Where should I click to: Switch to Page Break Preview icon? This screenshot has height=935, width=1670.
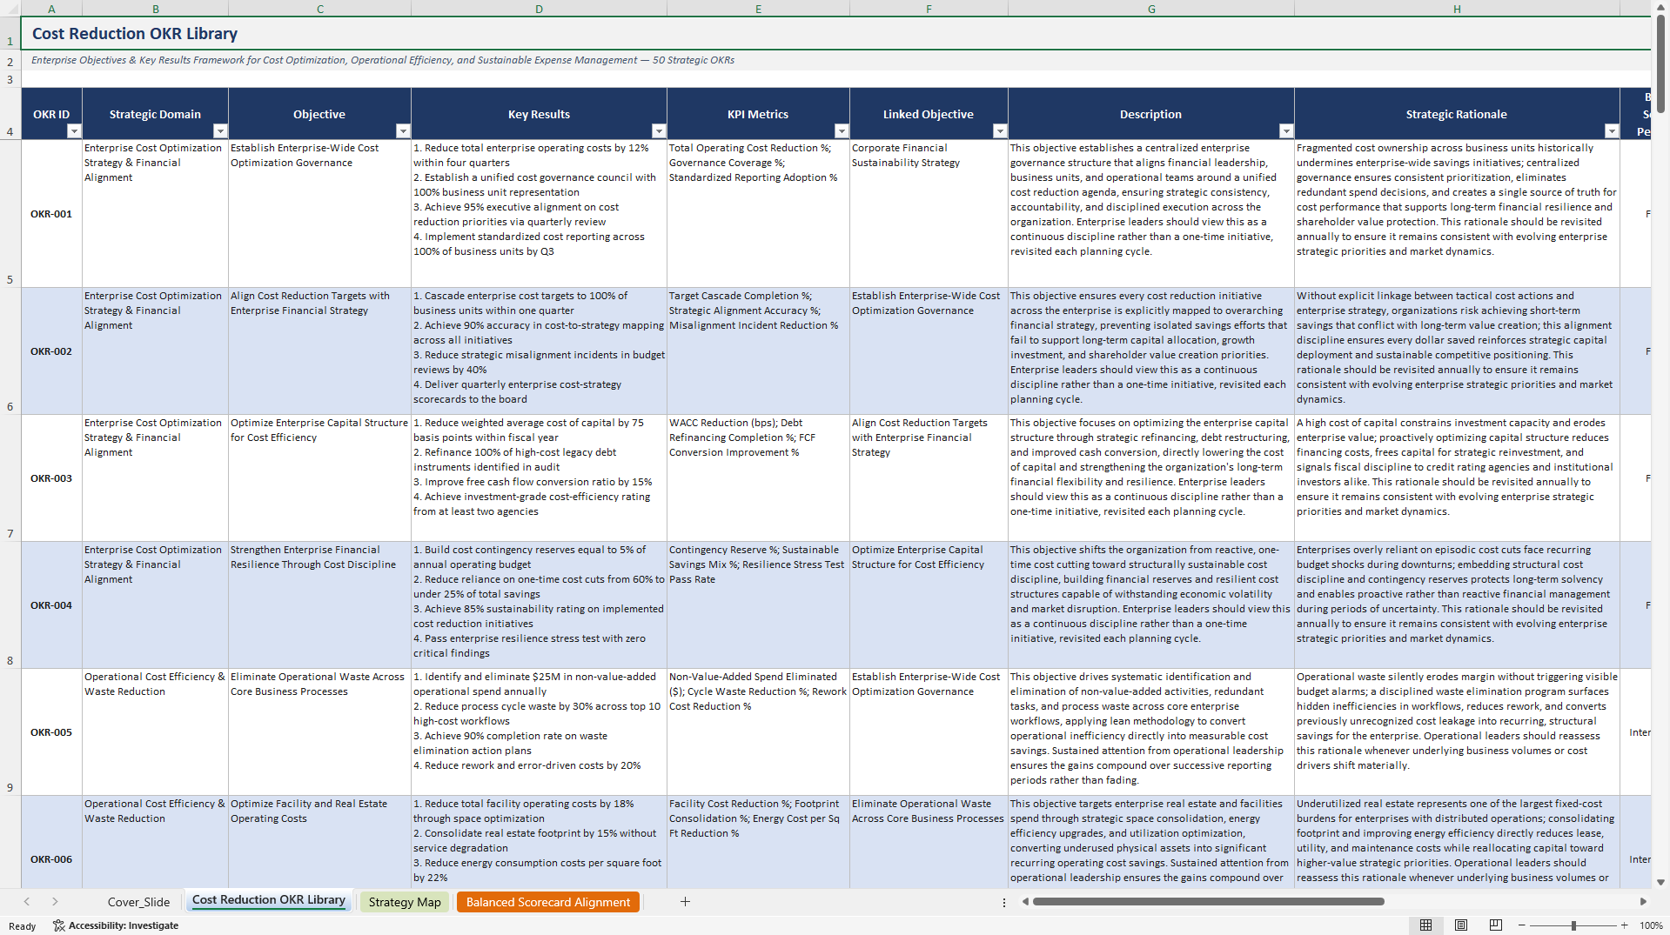click(1496, 925)
